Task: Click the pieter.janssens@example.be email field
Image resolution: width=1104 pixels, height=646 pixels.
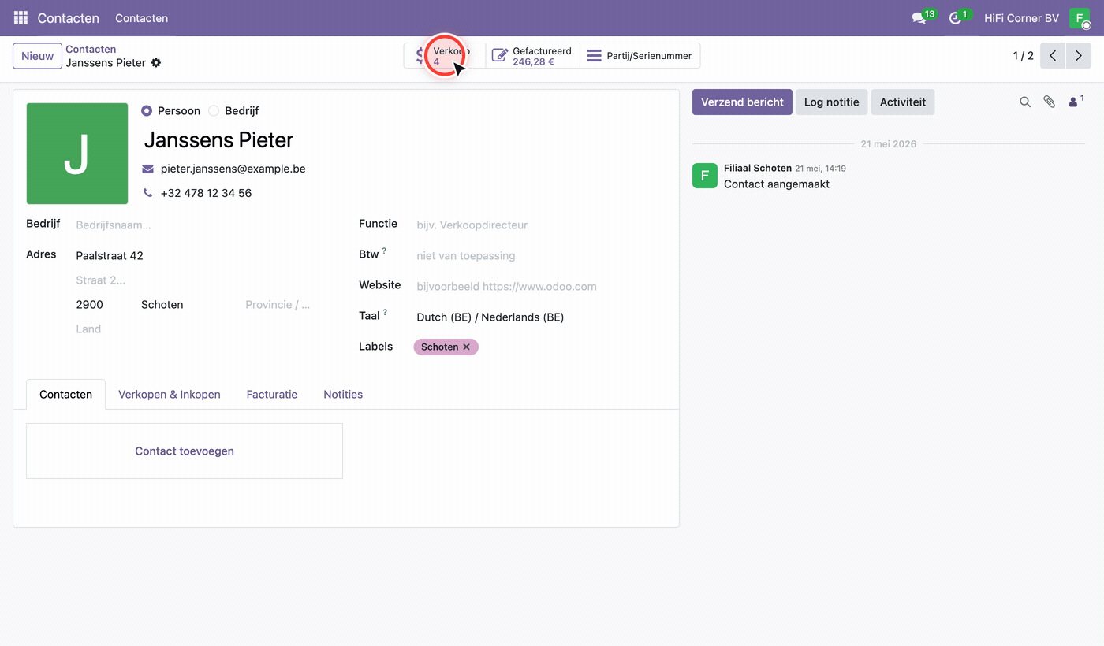Action: tap(233, 169)
